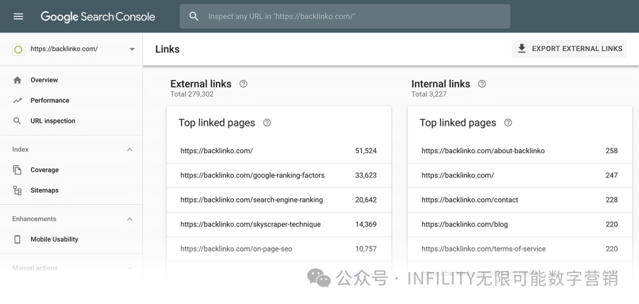Open on-page-seo external links row
The height and width of the screenshot is (304, 639).
[279, 248]
